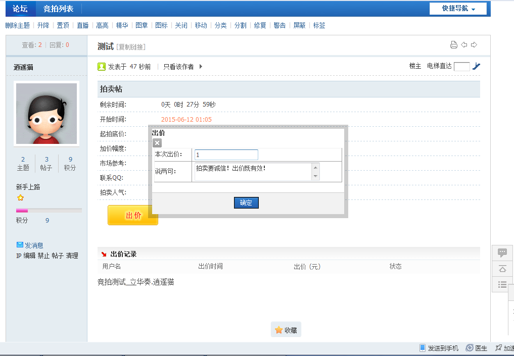Click the sidebar reply bubble icon
The image size is (514, 356).
tap(502, 253)
